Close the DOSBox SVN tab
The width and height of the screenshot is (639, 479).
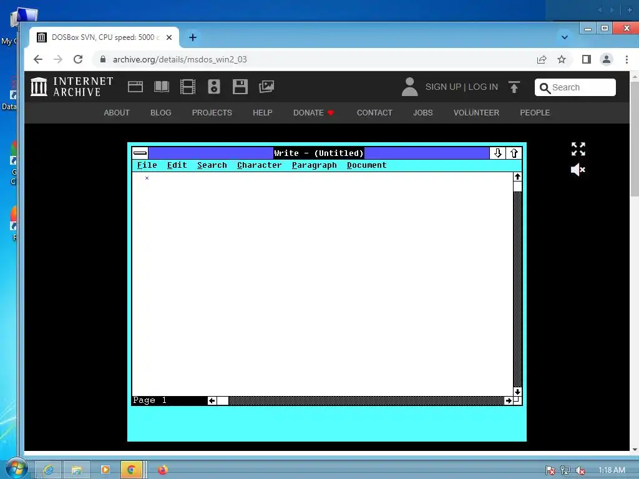point(169,37)
